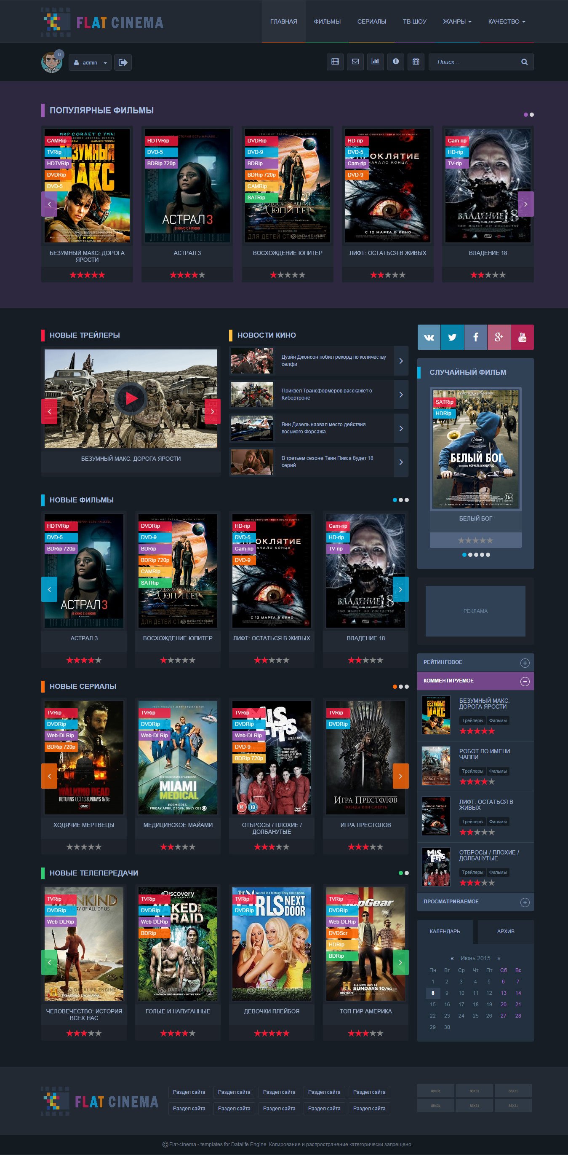Play the Безумный Макс trailer
Viewport: 568px width, 1155px height.
[131, 398]
